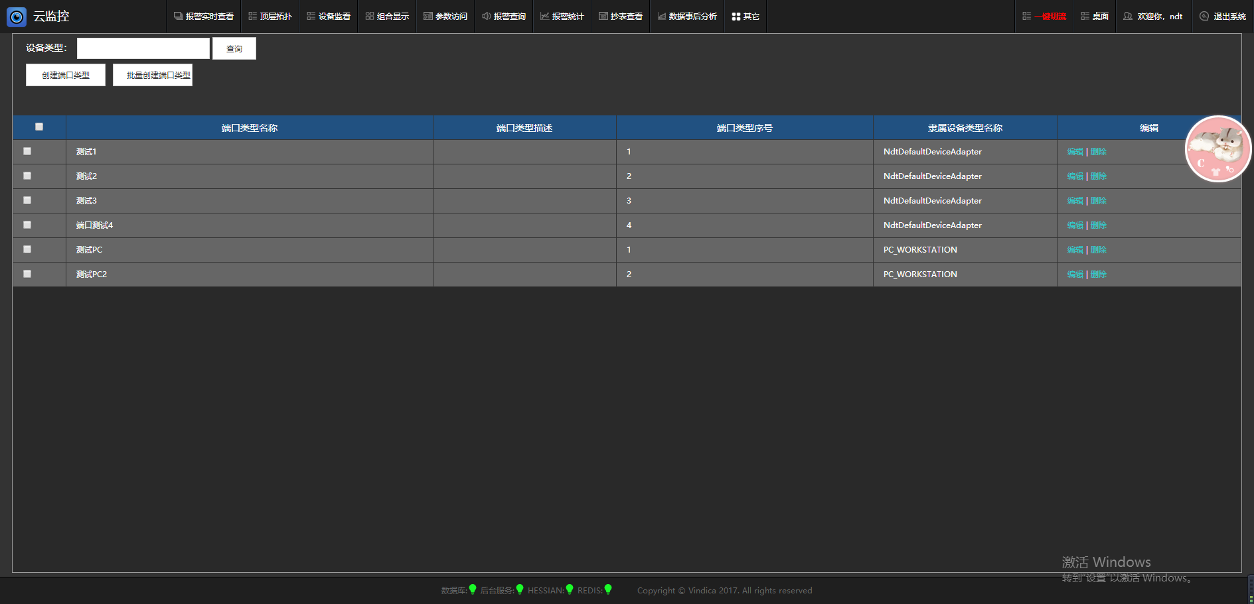Click the 数据库 status bulb icon
This screenshot has width=1254, height=604.
point(473,589)
